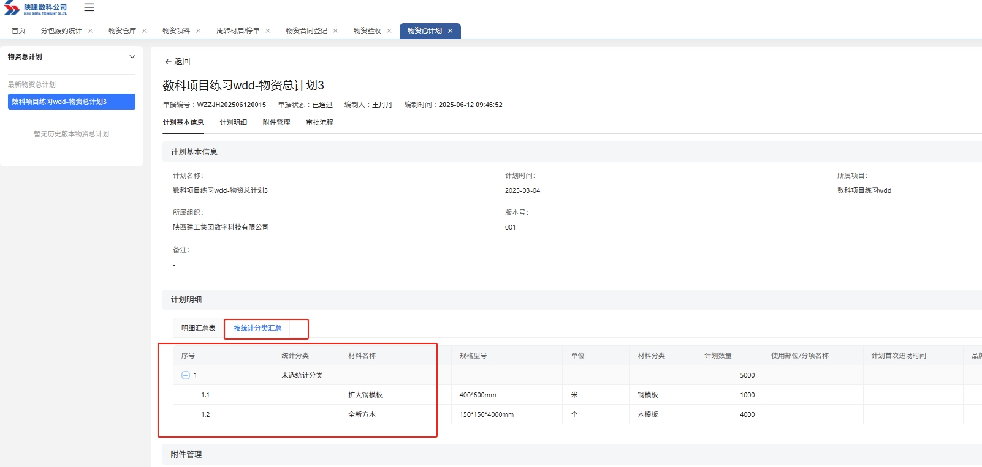Click the hamburger menu icon

89,7
